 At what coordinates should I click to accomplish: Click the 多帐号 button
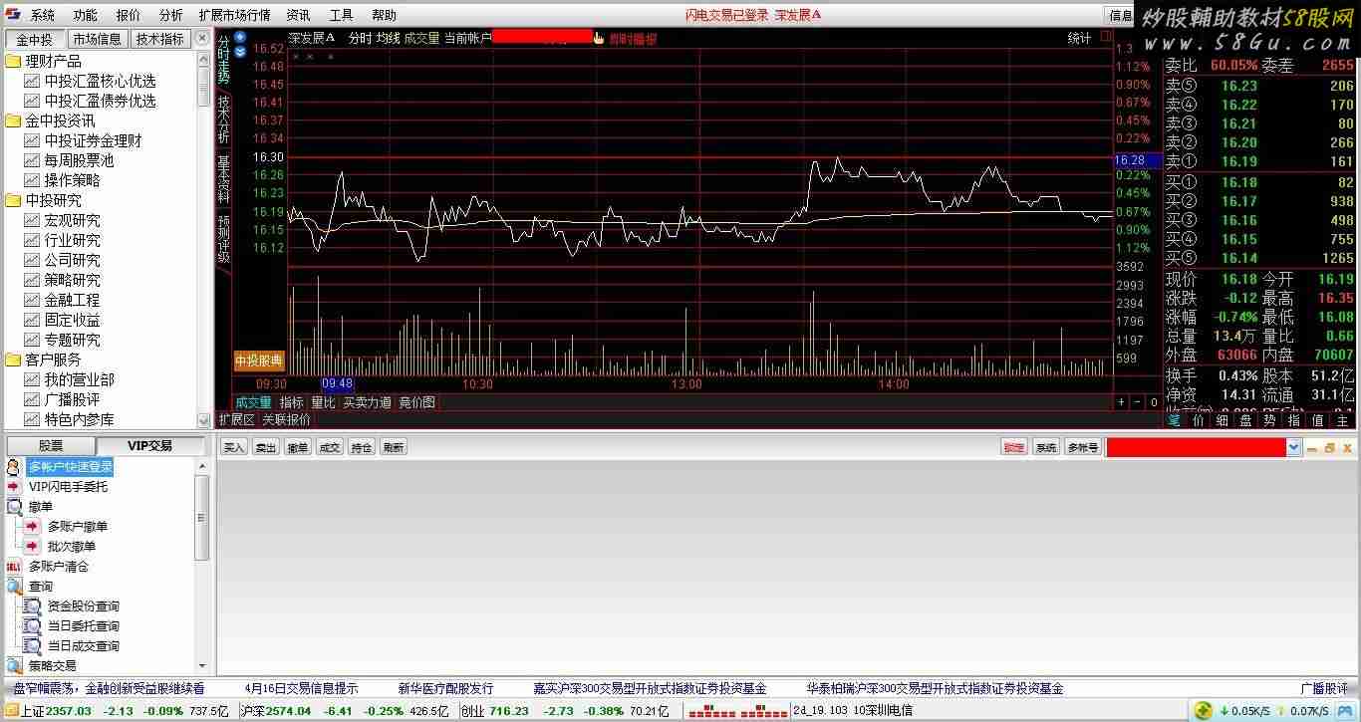tap(1083, 448)
